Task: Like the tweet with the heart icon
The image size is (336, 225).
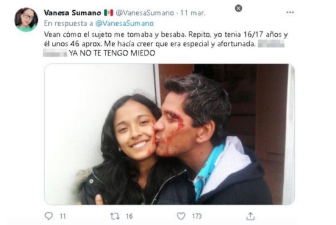Action: point(181,216)
